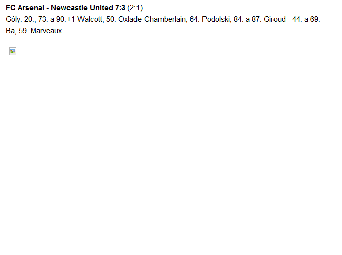Click the "Góly:" label
Image resolution: width=342 pixels, height=255 pixels.
14,19
